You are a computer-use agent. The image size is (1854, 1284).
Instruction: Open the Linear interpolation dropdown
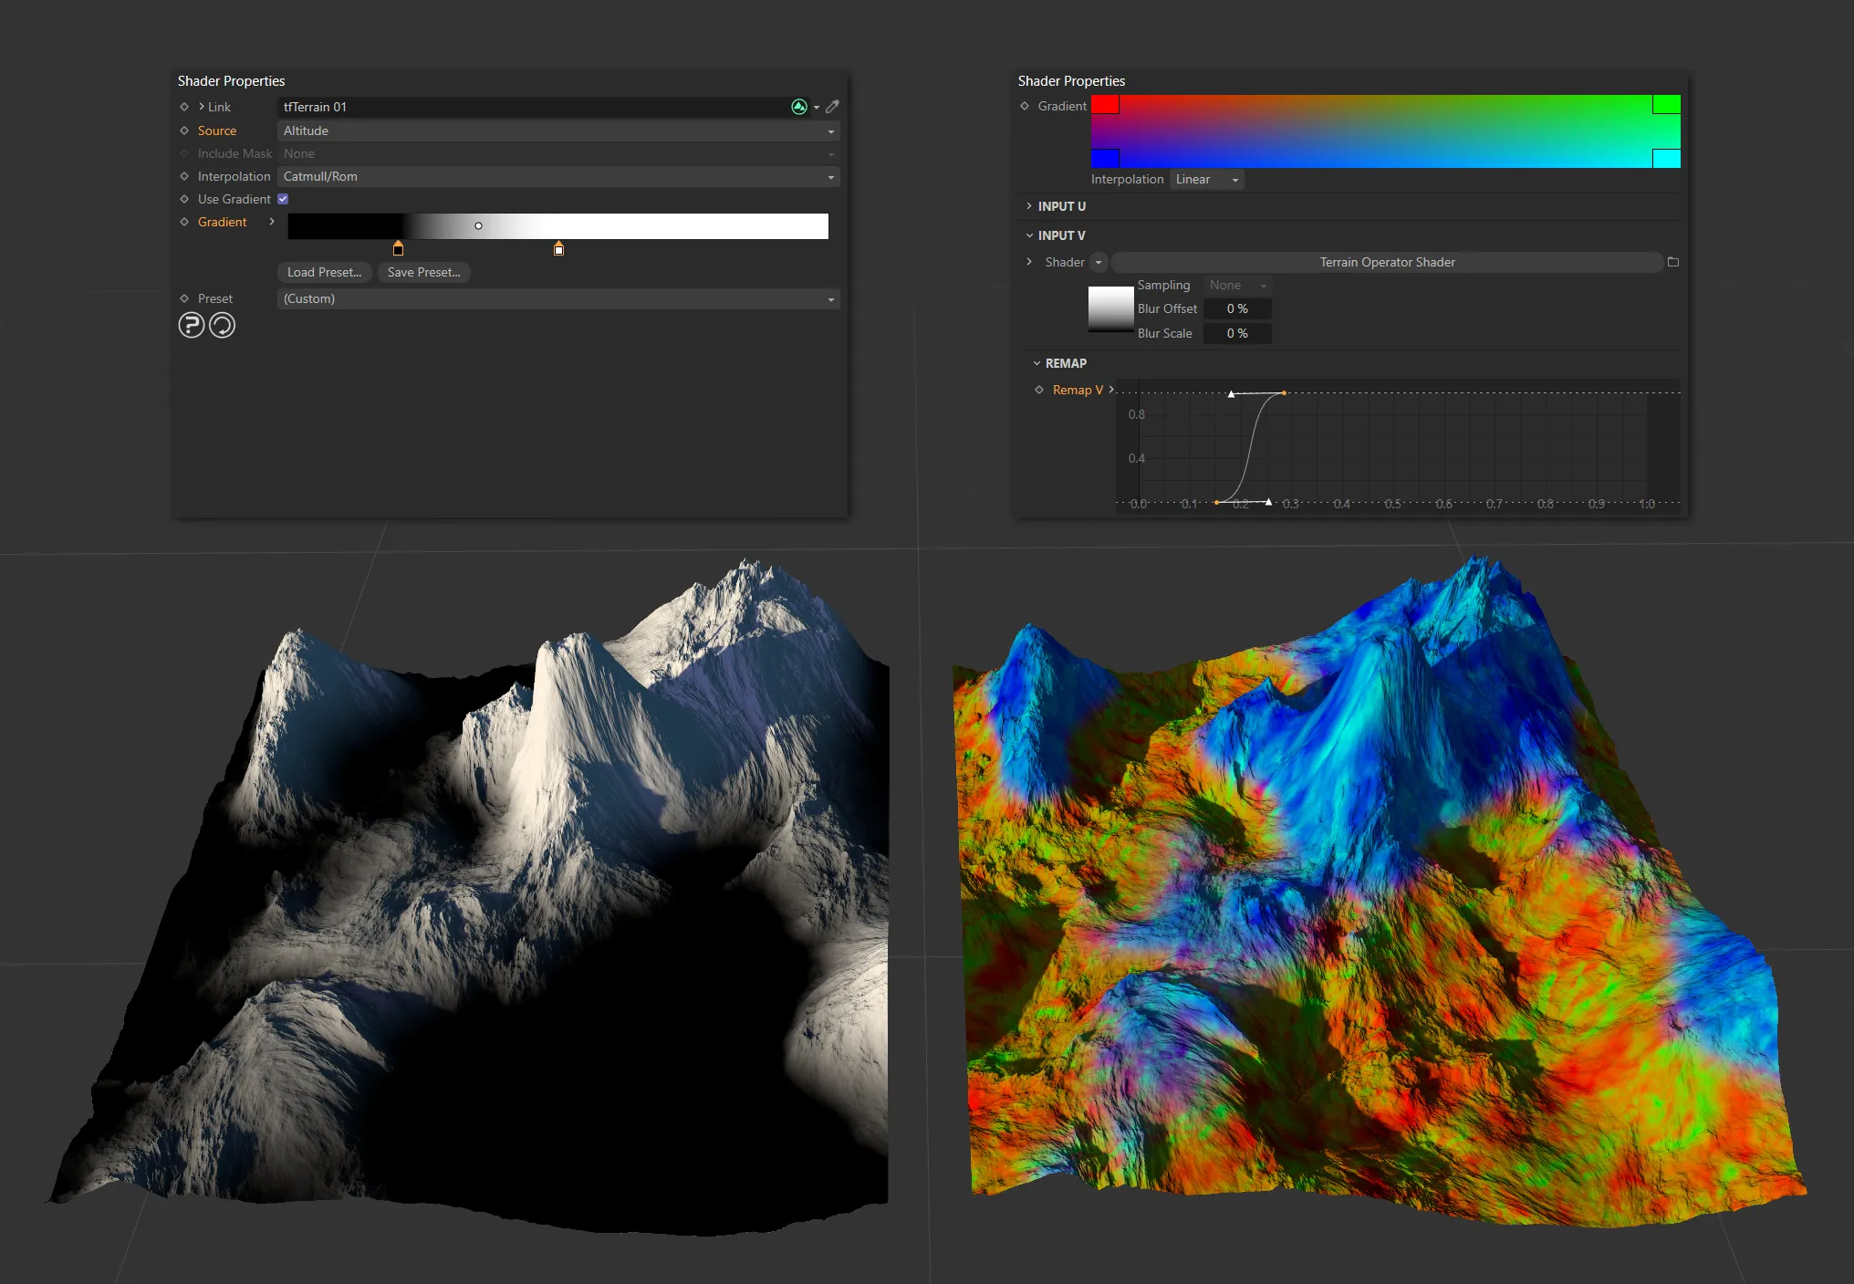click(x=1206, y=180)
